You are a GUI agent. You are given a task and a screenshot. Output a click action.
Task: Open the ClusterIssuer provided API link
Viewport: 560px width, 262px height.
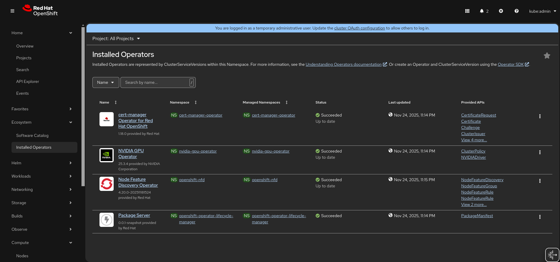[473, 134]
